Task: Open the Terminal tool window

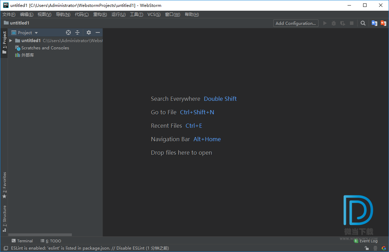Action: (22, 241)
